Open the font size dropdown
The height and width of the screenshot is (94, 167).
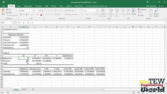(x=38, y=10)
